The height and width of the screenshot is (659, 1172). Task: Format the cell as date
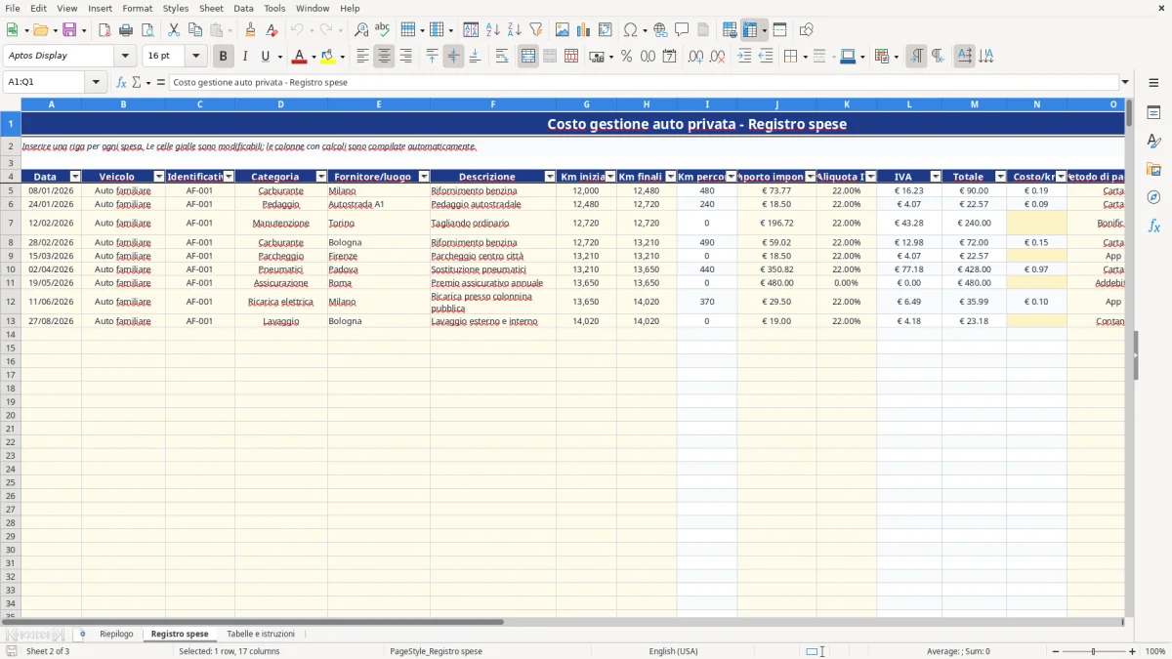coord(670,57)
